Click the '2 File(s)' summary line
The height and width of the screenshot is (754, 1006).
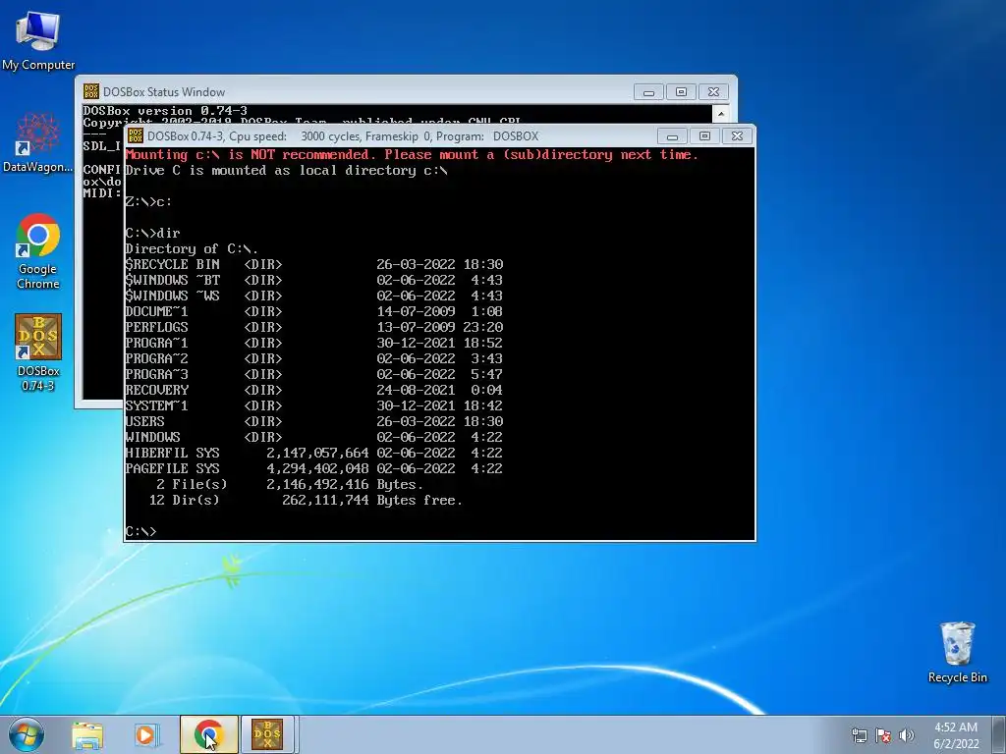tap(290, 485)
